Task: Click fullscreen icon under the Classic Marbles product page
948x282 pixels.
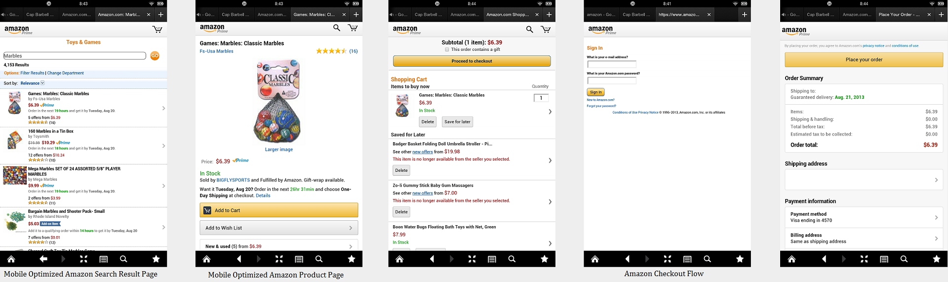Action: point(279,259)
